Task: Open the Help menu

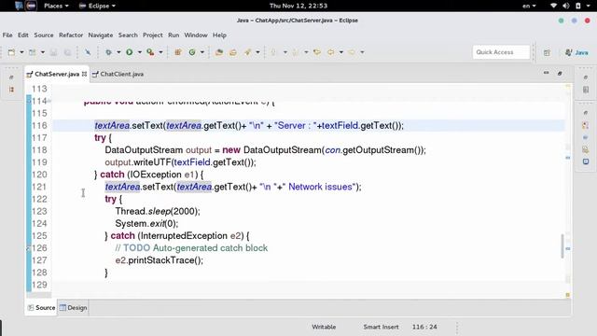Action: (219, 35)
